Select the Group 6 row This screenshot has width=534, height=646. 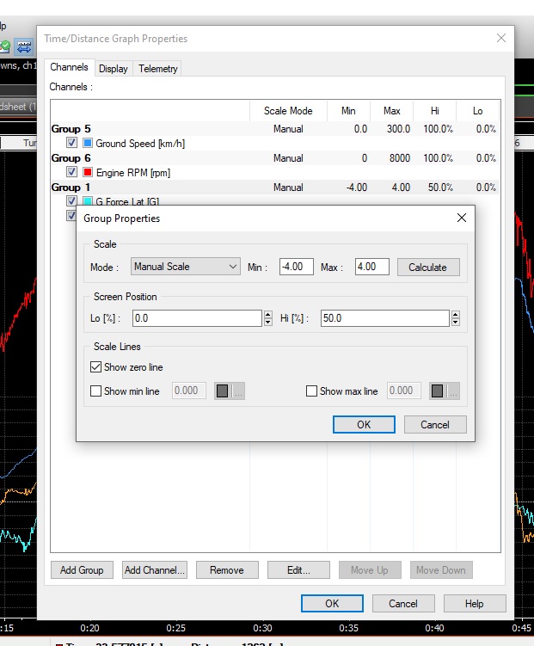[275, 157]
